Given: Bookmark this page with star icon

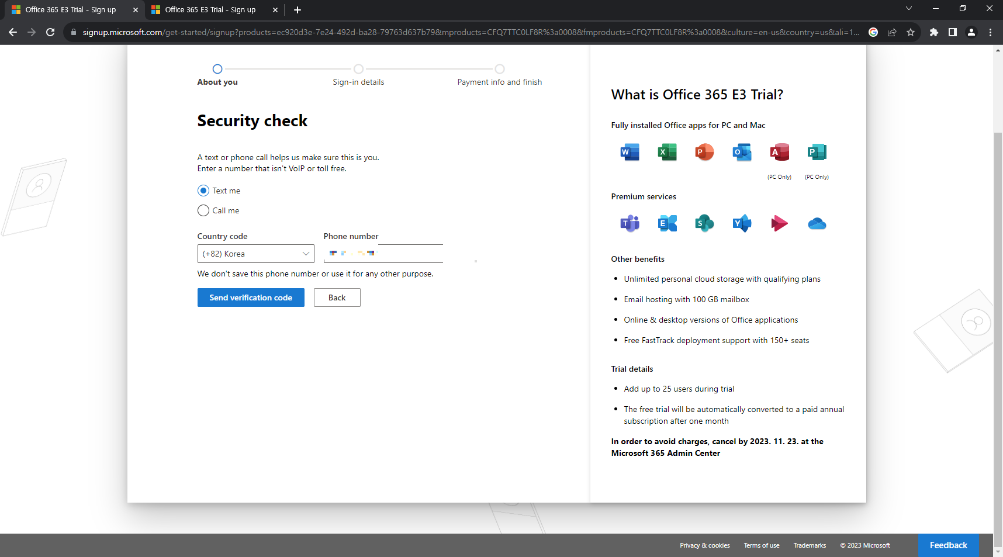Looking at the screenshot, I should coord(910,32).
